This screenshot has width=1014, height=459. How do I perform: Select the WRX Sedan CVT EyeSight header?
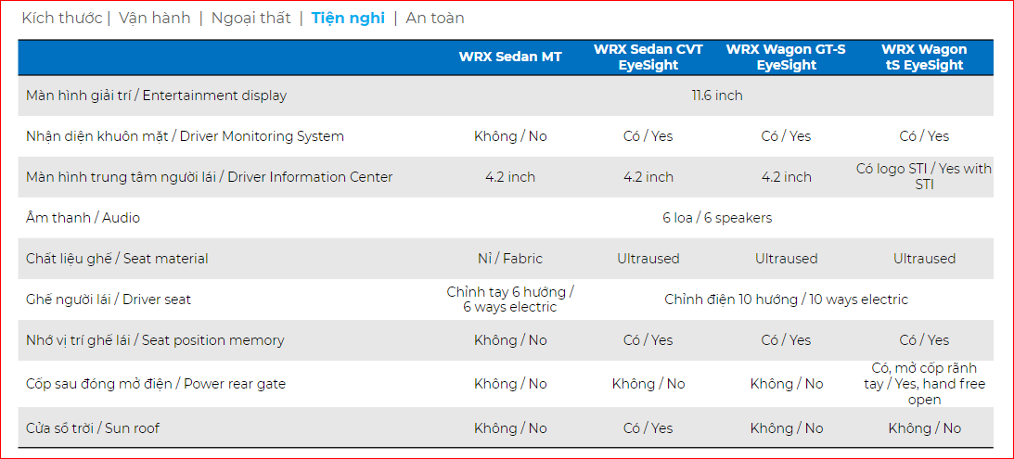coord(648,57)
